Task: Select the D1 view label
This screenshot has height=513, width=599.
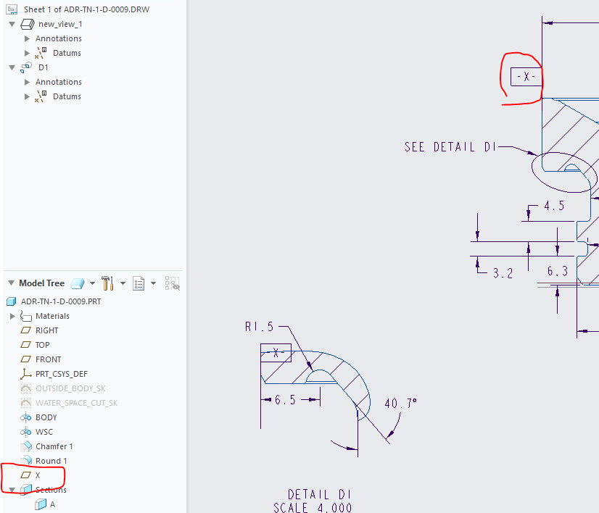Action: (x=44, y=67)
